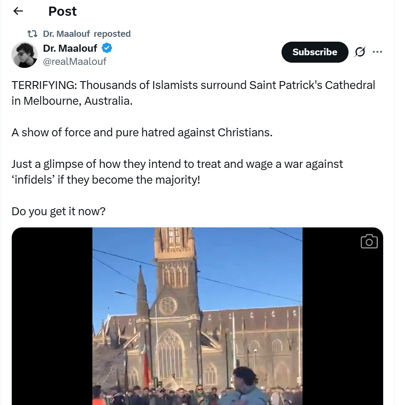This screenshot has height=405, width=405.
Task: Click the "Do you get it now?" line
Action: click(x=59, y=211)
